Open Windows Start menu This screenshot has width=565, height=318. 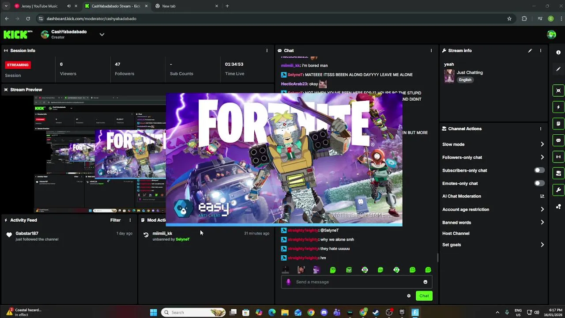[153, 312]
